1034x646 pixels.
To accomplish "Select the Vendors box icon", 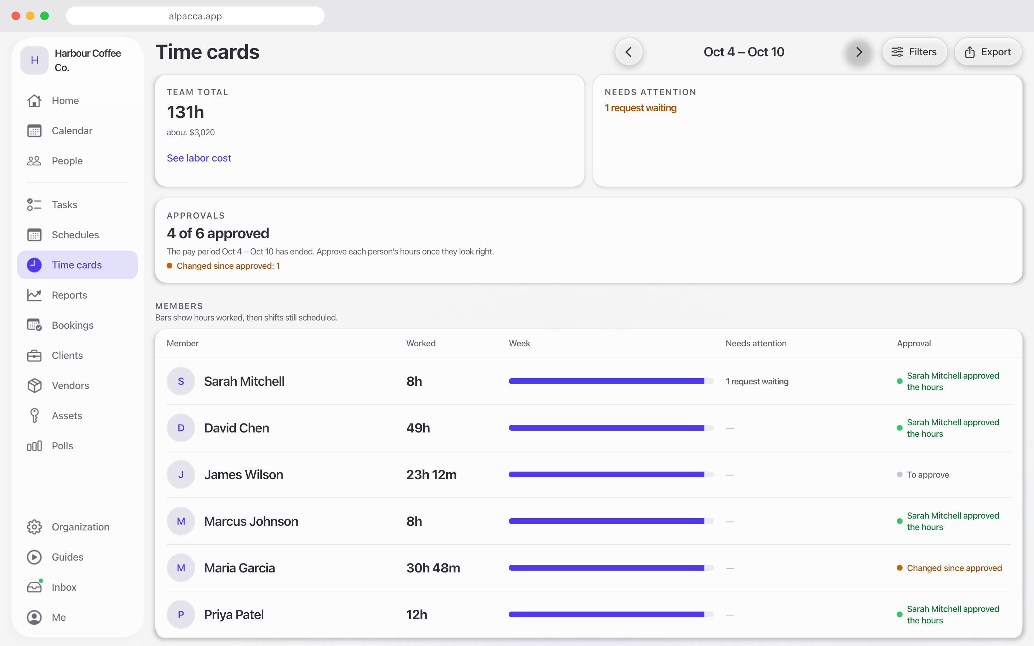I will [x=34, y=385].
